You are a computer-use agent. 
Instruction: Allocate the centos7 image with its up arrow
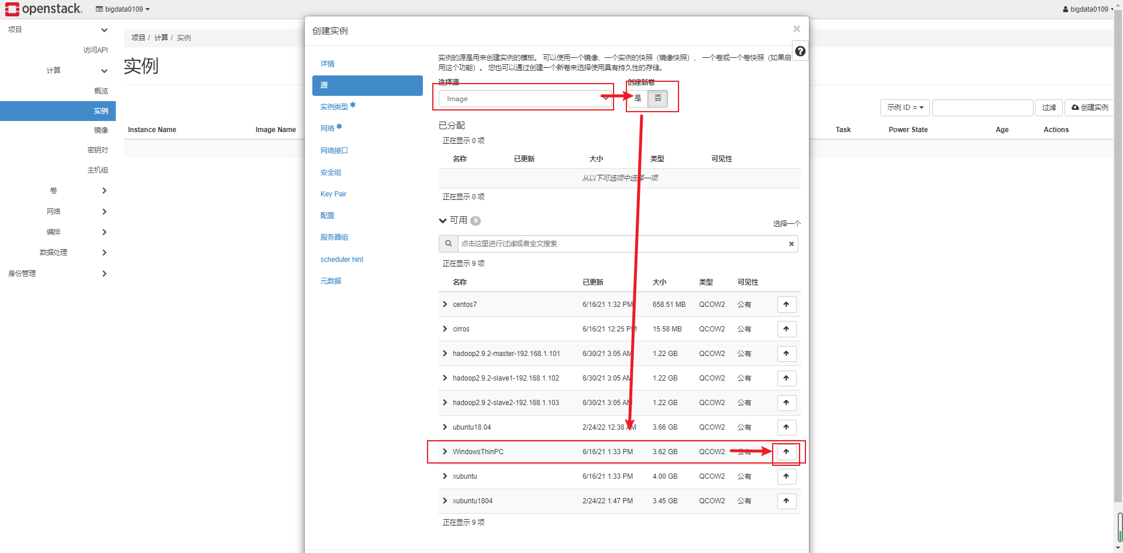point(787,305)
